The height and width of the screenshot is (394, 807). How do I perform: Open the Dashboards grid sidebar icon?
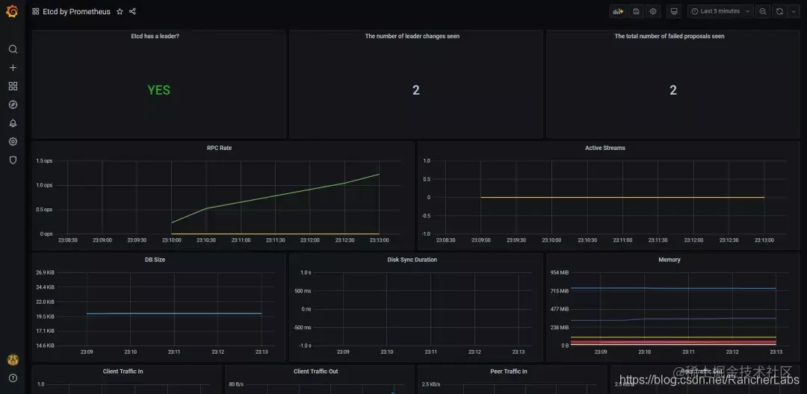click(x=13, y=87)
